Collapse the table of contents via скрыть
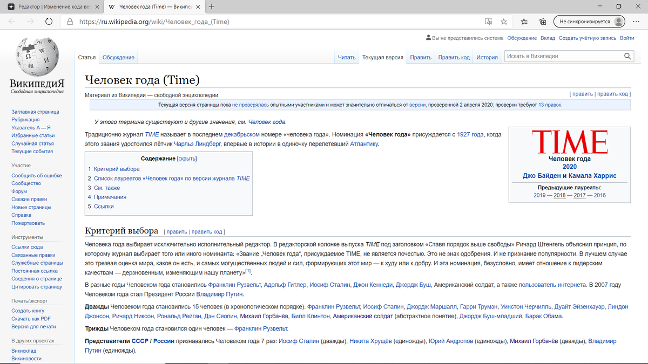This screenshot has width=648, height=364. point(187,159)
